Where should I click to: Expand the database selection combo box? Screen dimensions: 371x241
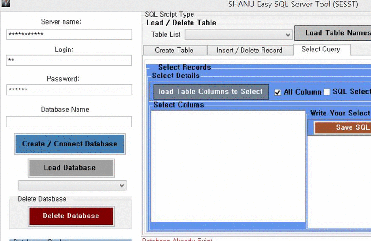click(x=72, y=185)
